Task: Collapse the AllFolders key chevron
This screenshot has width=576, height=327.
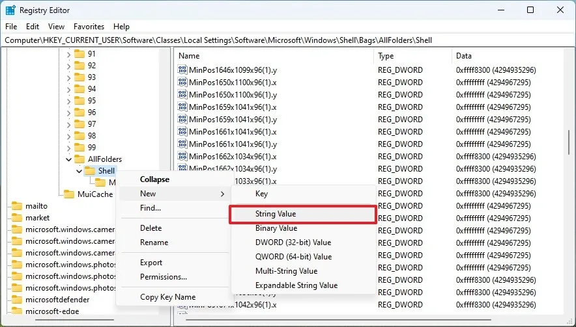Action: [x=68, y=159]
